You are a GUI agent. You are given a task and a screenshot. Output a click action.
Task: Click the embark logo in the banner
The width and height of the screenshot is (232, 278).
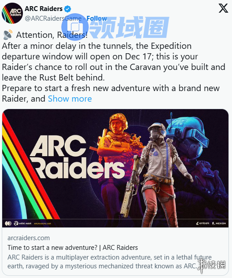coord(203,223)
